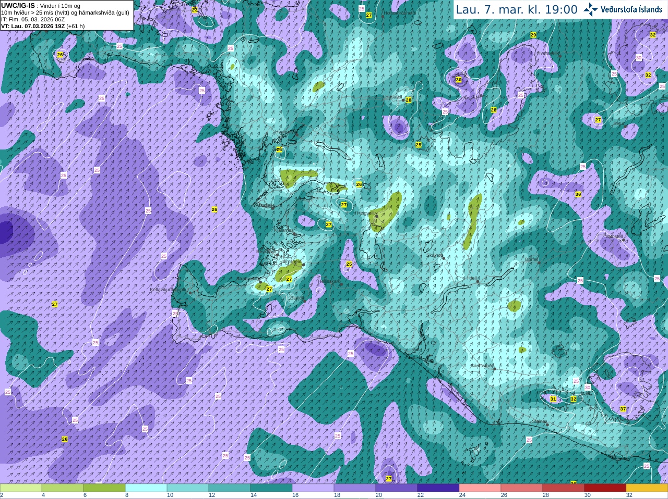Viewport: 668px width, 499px height.
Task: Pick the 8–10 m/s light cyan legend swatch
Action: click(146, 488)
